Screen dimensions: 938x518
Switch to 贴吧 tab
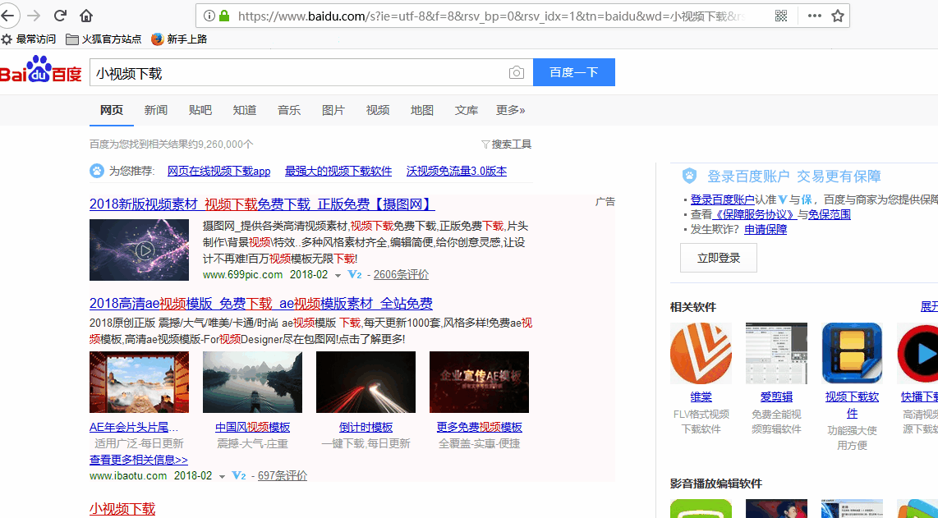coord(200,110)
